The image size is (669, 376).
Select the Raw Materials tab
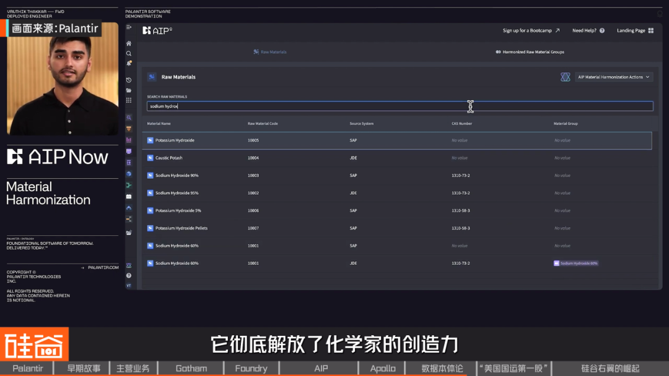pyautogui.click(x=269, y=52)
